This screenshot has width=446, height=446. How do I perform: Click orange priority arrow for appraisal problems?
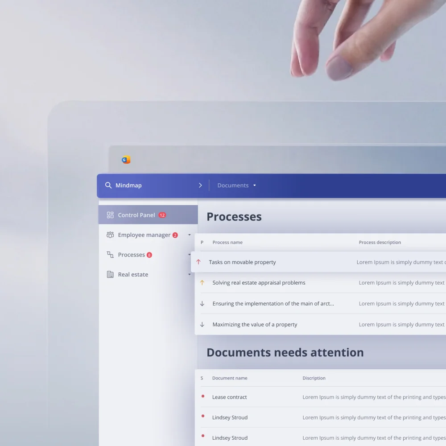point(202,283)
